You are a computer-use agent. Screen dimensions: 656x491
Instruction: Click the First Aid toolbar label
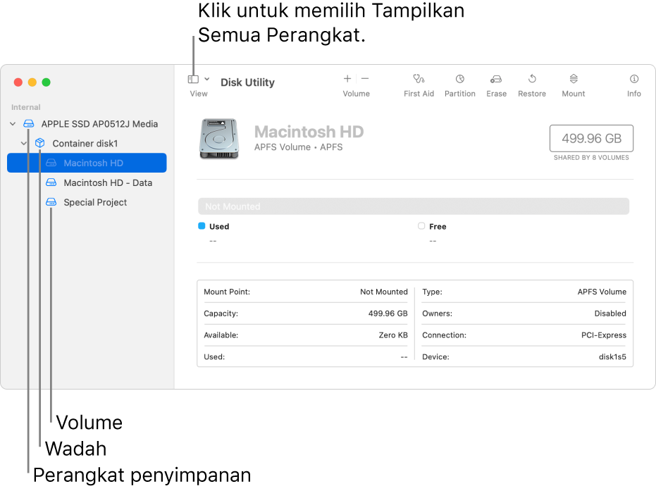(419, 94)
